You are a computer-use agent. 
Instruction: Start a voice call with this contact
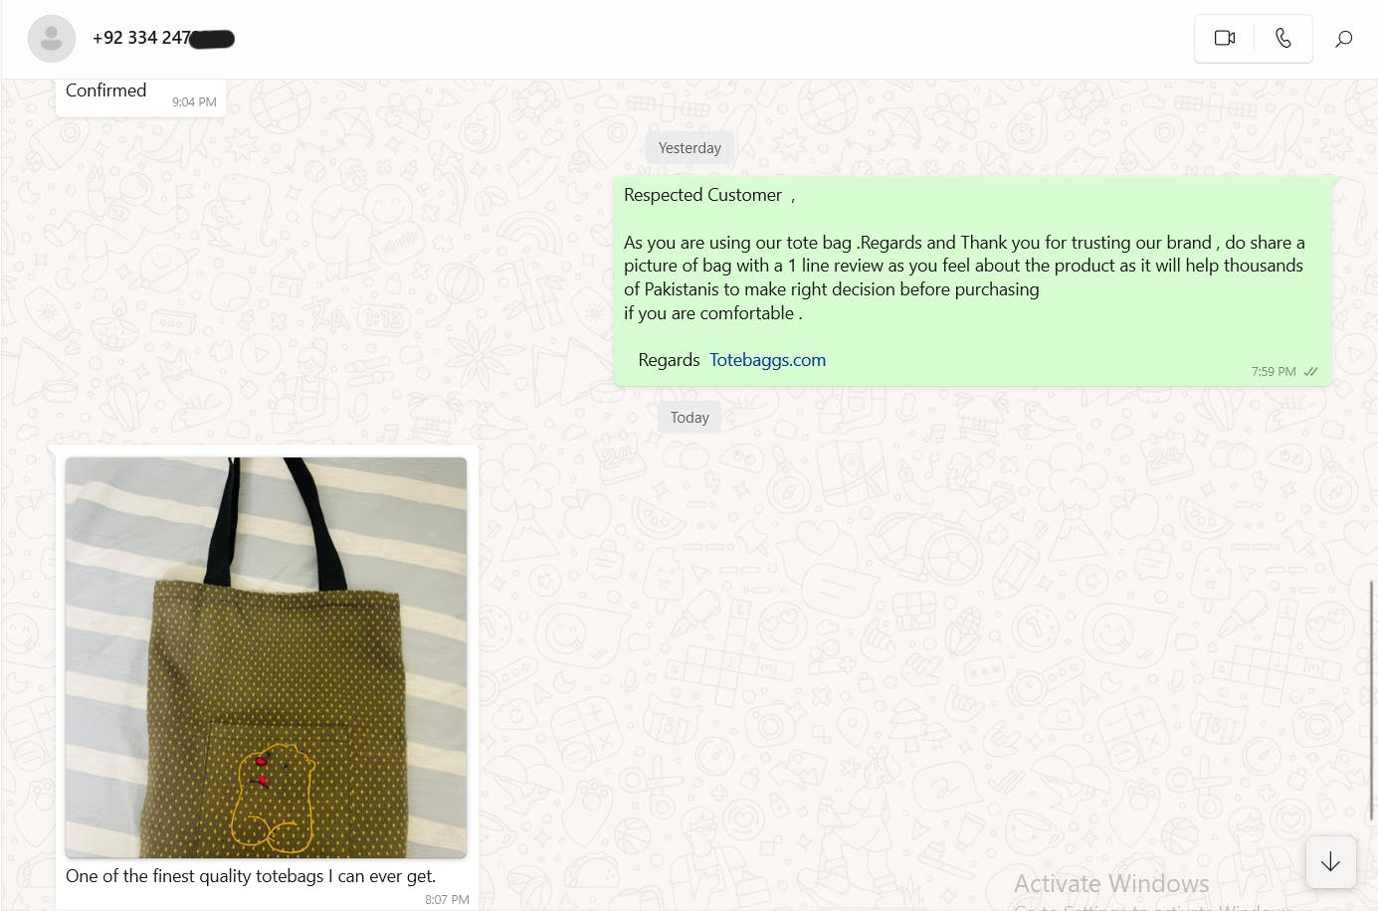[1283, 38]
